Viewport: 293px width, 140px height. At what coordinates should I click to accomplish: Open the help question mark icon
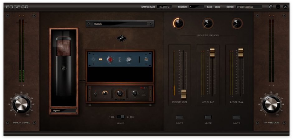[x=271, y=7]
